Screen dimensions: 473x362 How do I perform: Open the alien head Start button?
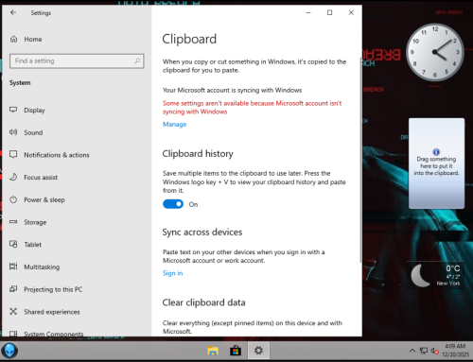[x=9, y=351]
